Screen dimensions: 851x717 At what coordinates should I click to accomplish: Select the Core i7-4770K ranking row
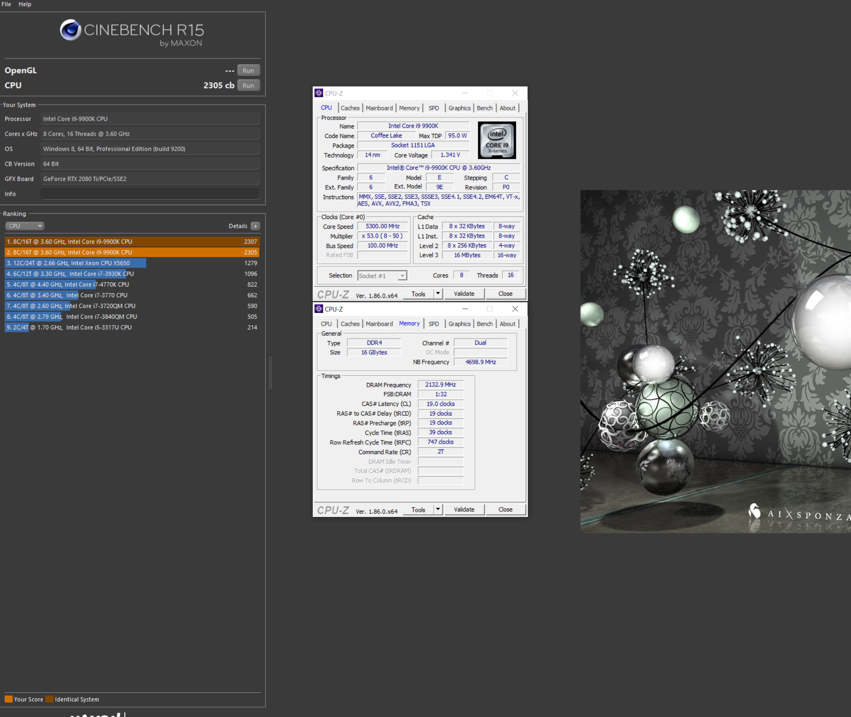[x=132, y=284]
